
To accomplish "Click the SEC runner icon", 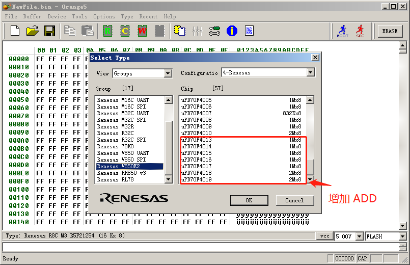I will (360, 31).
